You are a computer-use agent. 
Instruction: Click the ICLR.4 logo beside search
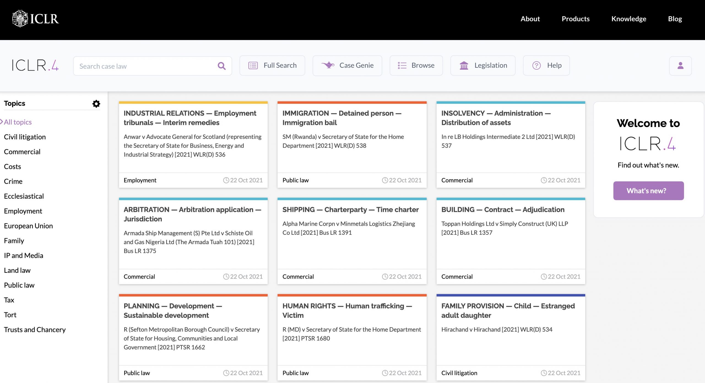pyautogui.click(x=35, y=66)
